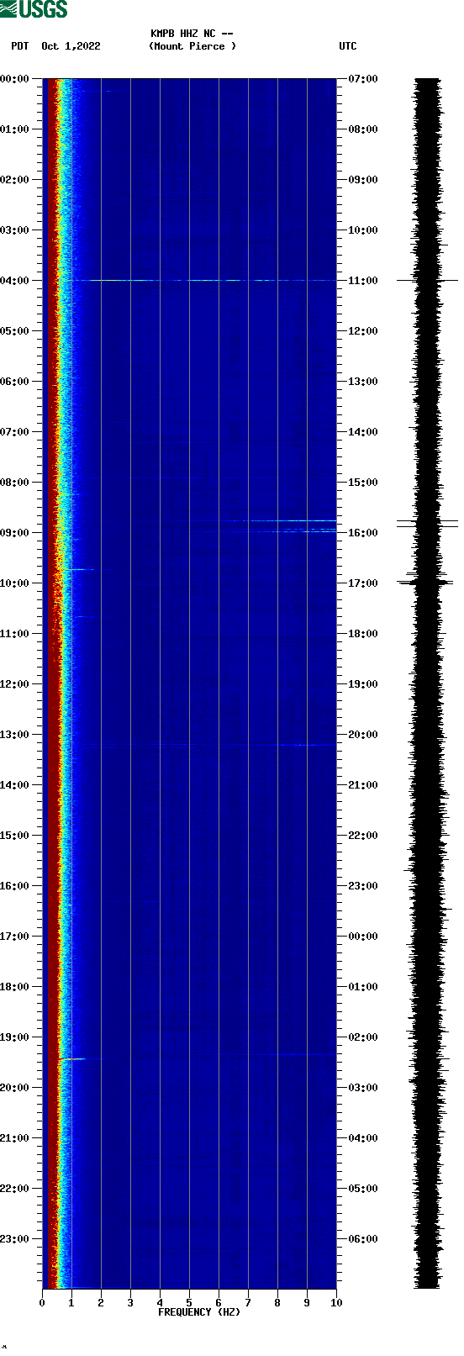
Task: Click the 04:00 PDT time label
Action: pyautogui.click(x=15, y=281)
